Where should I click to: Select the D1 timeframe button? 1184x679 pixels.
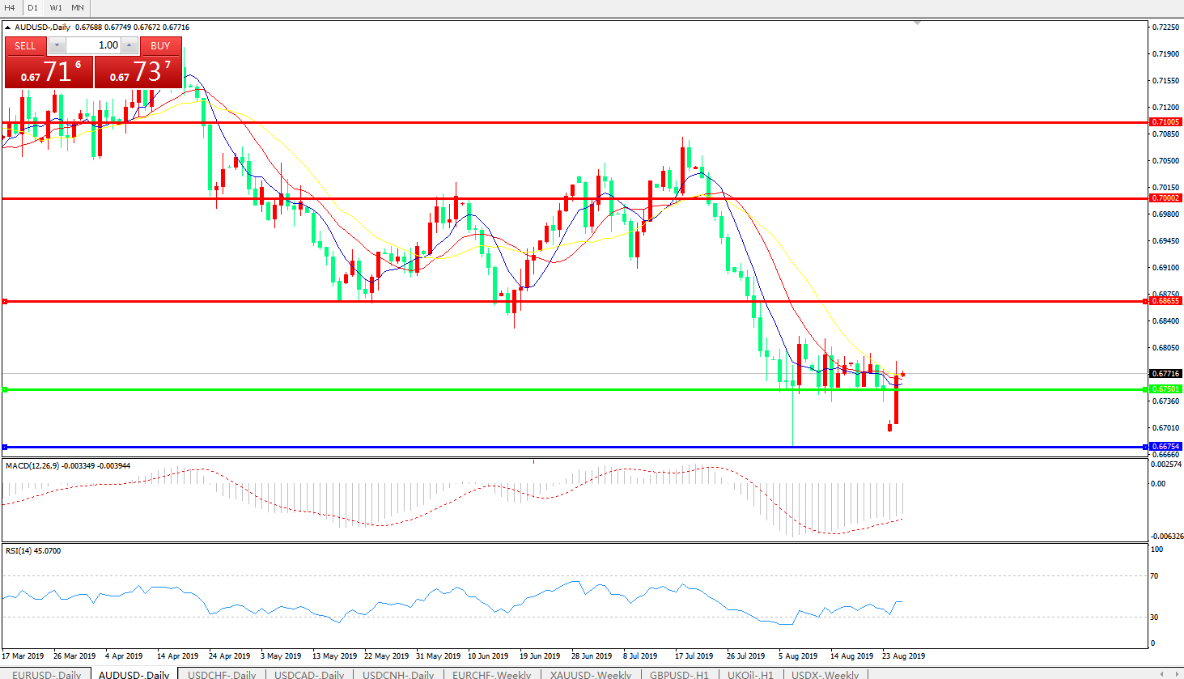[33, 7]
